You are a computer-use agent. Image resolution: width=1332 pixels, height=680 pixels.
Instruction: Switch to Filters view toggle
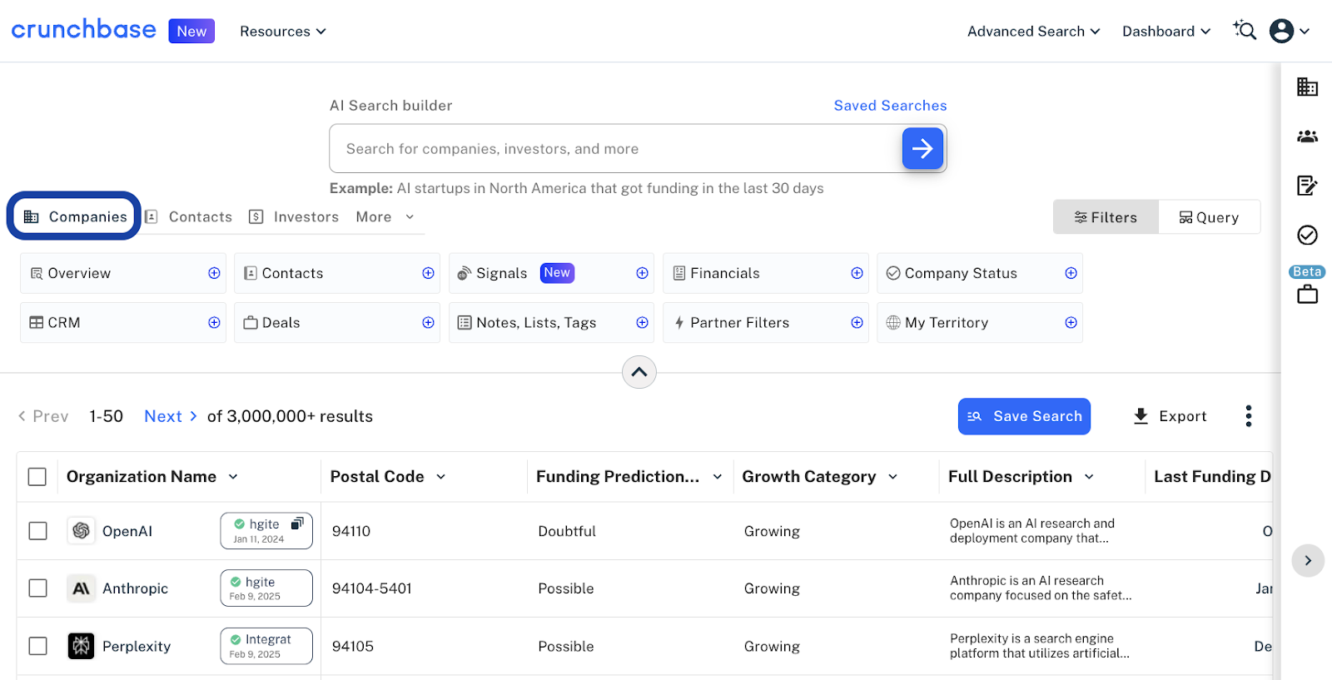tap(1106, 217)
